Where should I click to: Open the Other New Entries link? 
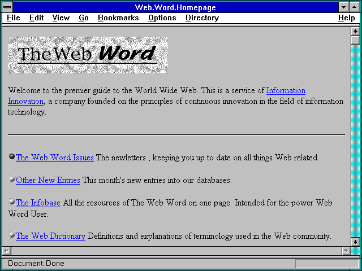pyautogui.click(x=48, y=180)
